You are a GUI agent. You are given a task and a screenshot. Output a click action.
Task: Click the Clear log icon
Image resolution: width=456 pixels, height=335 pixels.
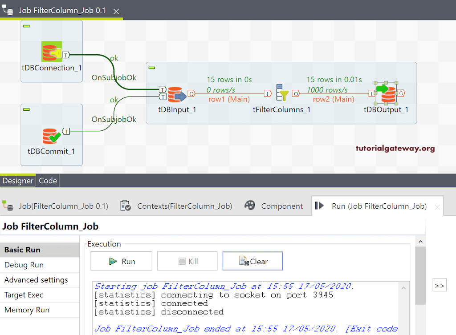(x=243, y=261)
